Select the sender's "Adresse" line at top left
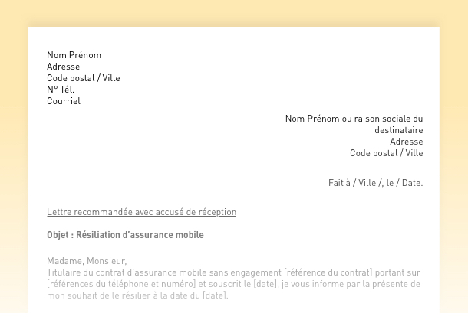468x323 pixels. tap(63, 67)
